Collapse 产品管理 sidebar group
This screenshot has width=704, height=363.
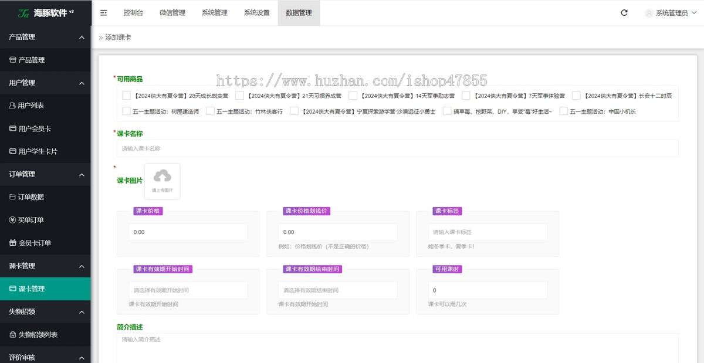click(45, 37)
